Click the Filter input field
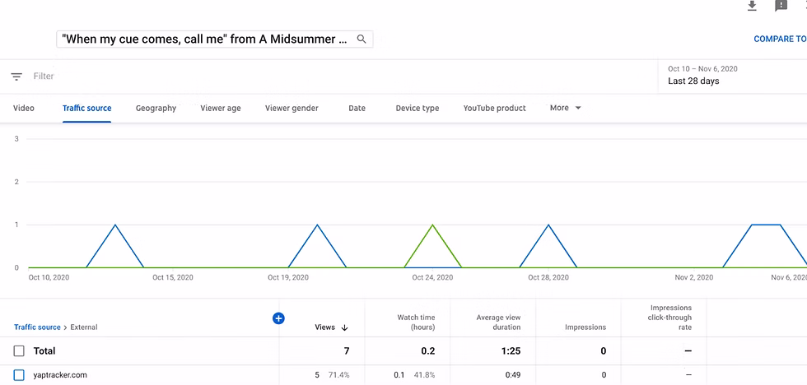Image resolution: width=807 pixels, height=385 pixels. pyautogui.click(x=165, y=77)
